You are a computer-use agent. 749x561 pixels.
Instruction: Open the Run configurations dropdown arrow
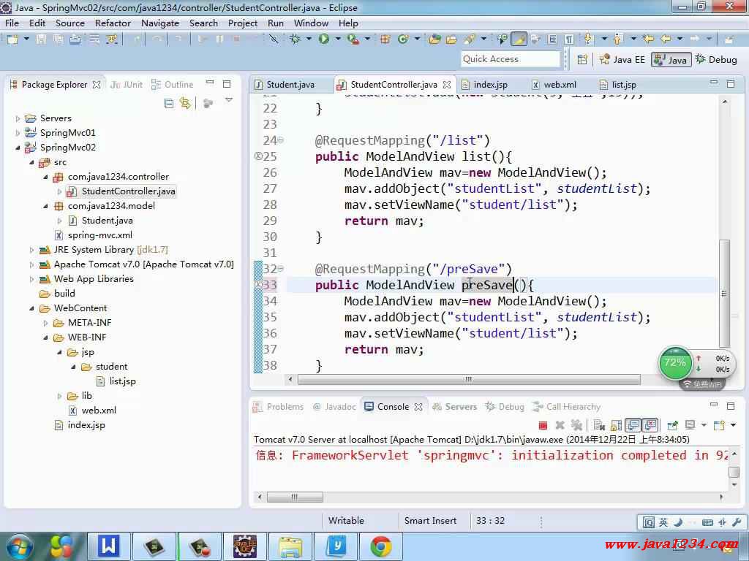[x=338, y=39]
